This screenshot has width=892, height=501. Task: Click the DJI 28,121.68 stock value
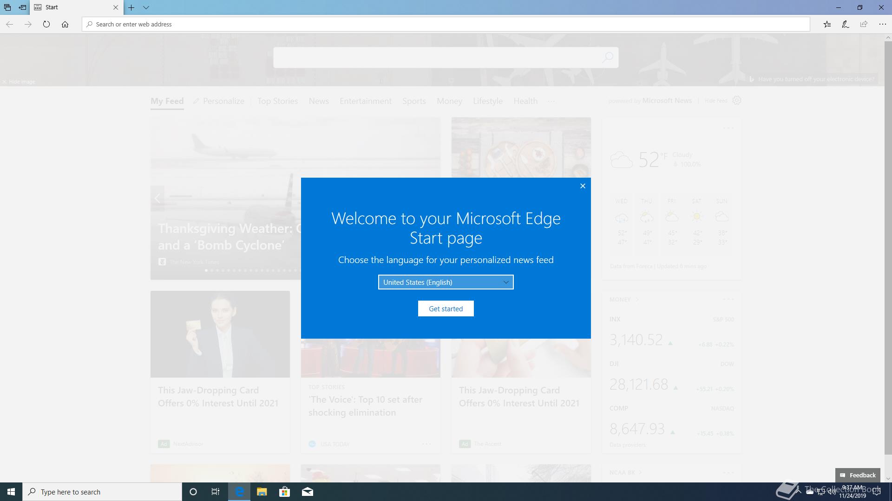[639, 384]
